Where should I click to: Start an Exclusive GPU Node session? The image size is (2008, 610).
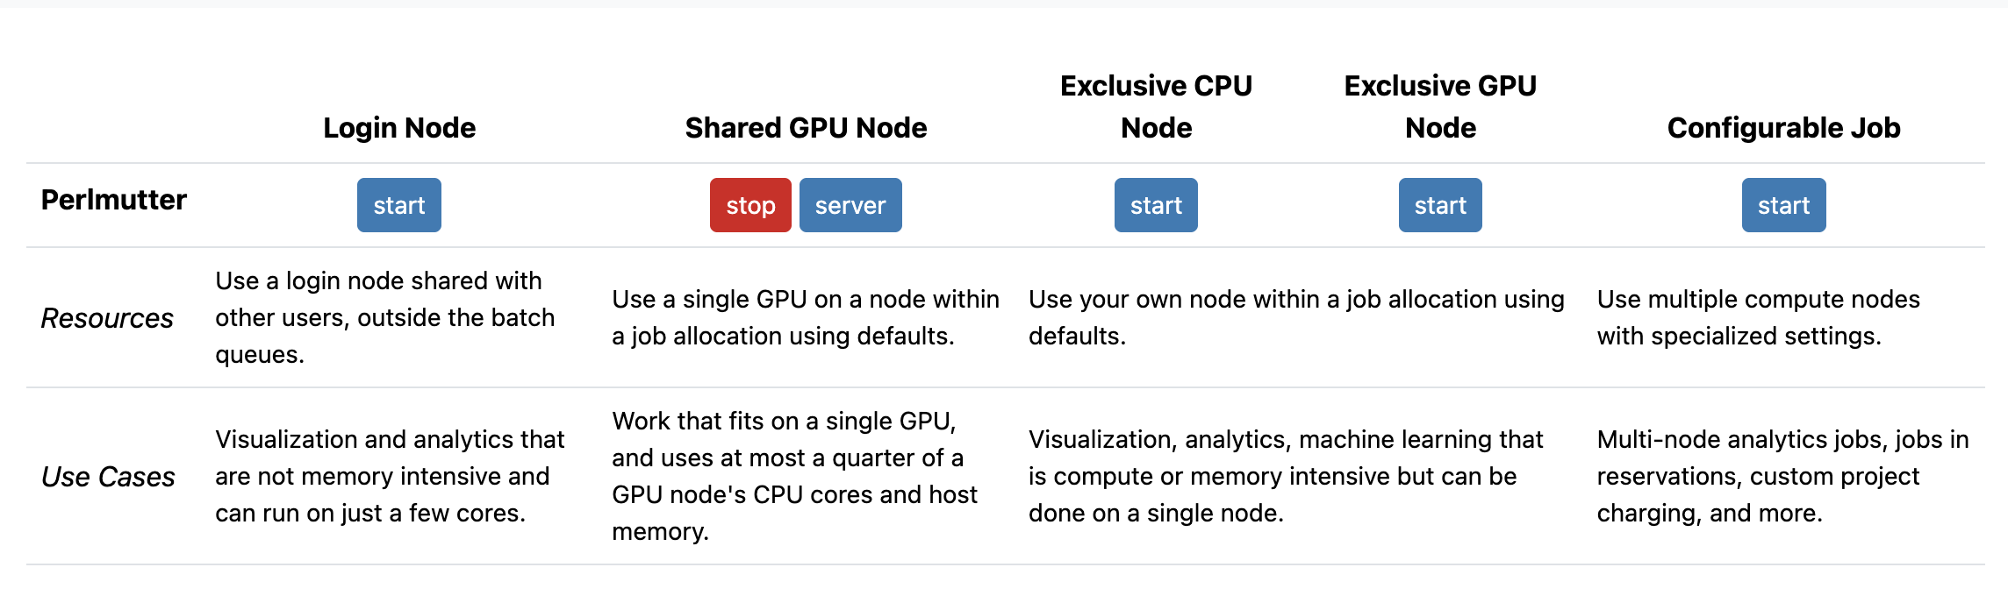click(x=1439, y=204)
